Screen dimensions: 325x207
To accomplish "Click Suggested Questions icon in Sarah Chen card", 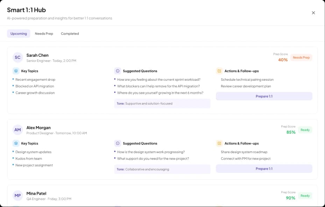I will [118, 71].
